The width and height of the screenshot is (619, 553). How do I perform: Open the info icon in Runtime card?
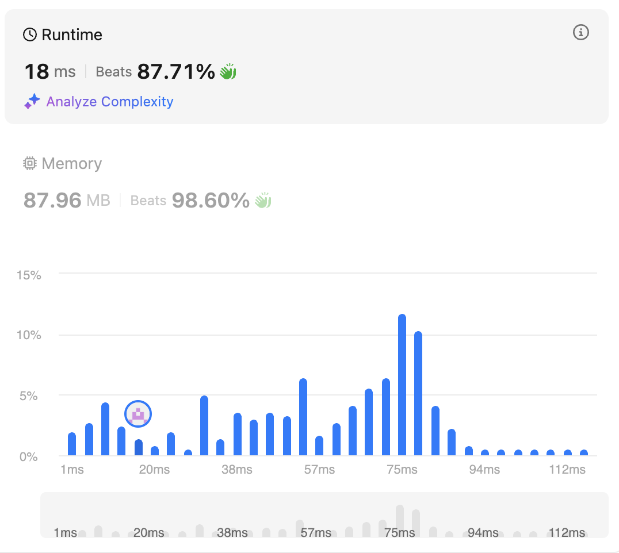pos(581,33)
